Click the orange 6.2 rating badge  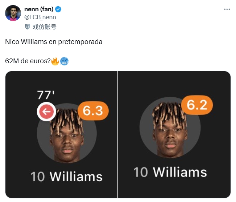point(197,105)
